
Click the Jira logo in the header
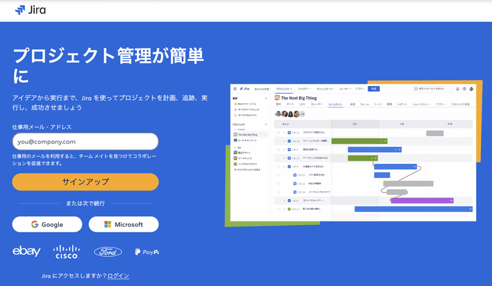[30, 10]
